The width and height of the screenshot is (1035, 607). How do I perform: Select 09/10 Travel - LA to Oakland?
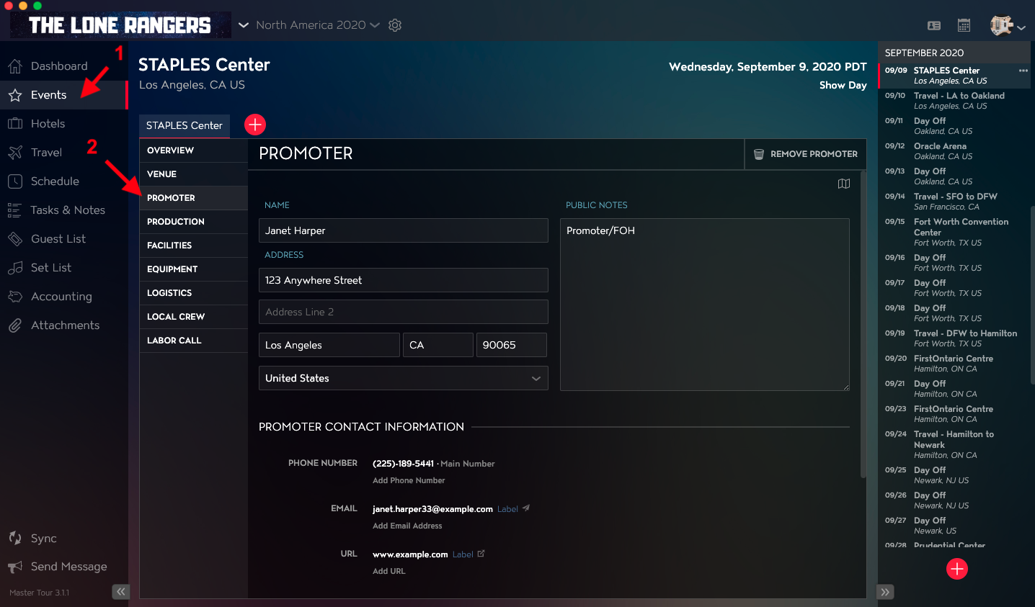pos(954,101)
